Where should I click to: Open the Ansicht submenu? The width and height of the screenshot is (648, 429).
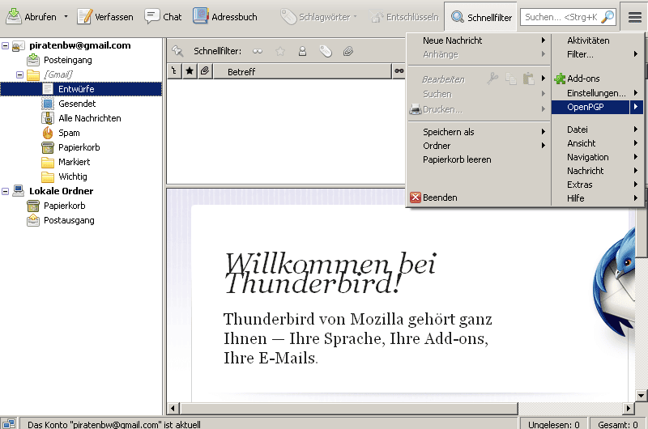[x=598, y=143]
